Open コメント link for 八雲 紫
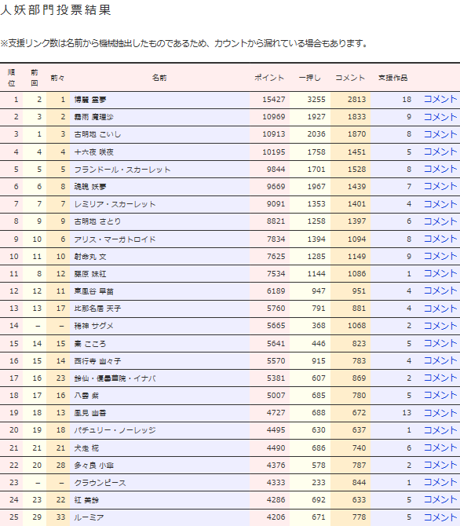This screenshot has height=526, width=460. click(x=440, y=395)
